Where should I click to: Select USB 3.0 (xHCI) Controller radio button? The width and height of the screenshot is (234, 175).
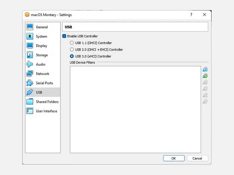click(x=72, y=56)
